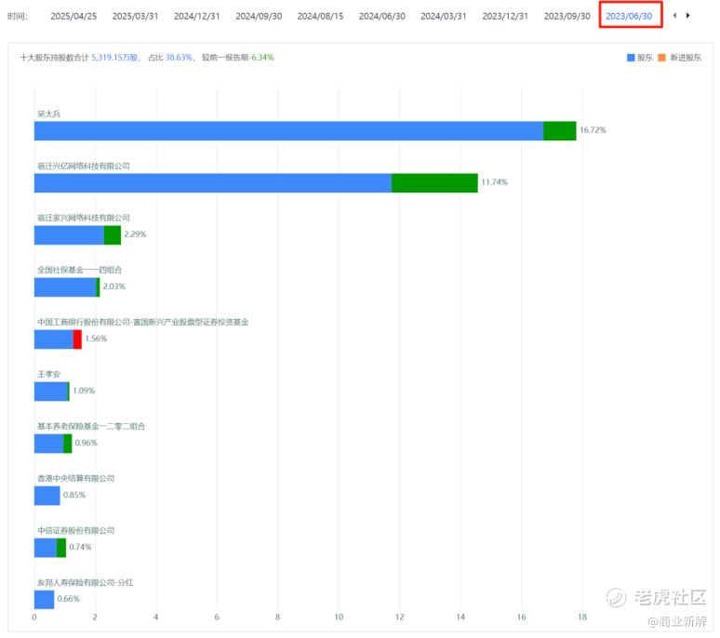Click the shareholder name 吴太兵
Screen dimensions: 720x638
click(48, 113)
